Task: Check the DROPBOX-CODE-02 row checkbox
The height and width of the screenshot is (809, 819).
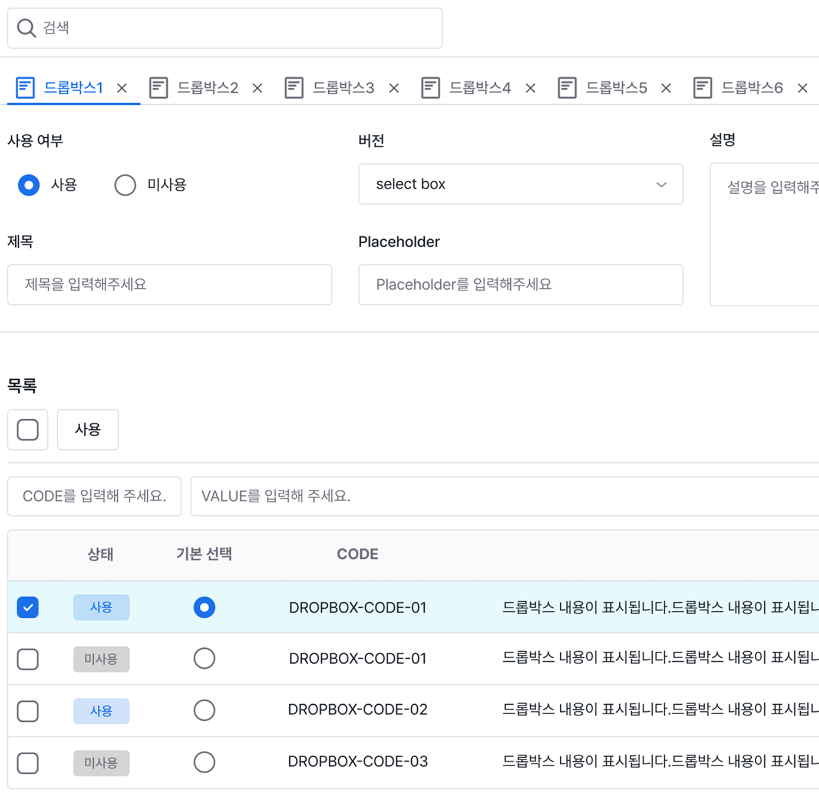Action: (28, 711)
